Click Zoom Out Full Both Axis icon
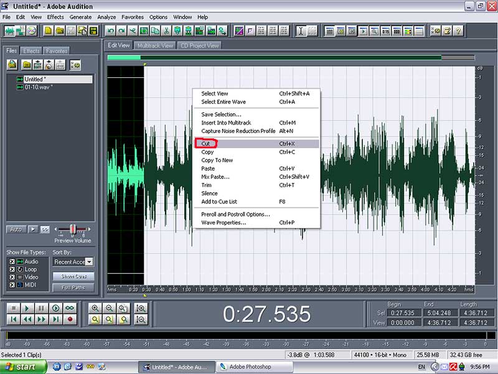 pos(123,308)
